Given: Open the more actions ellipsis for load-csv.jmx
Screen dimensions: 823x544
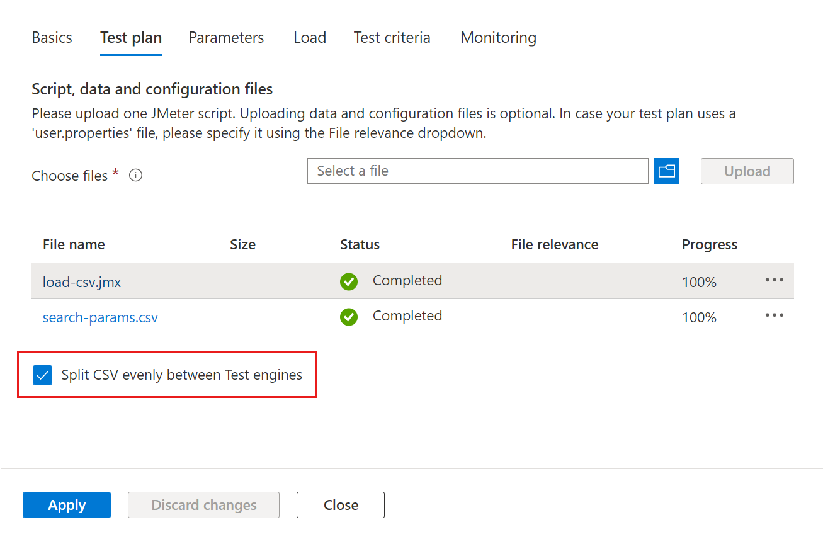Looking at the screenshot, I should pos(774,280).
